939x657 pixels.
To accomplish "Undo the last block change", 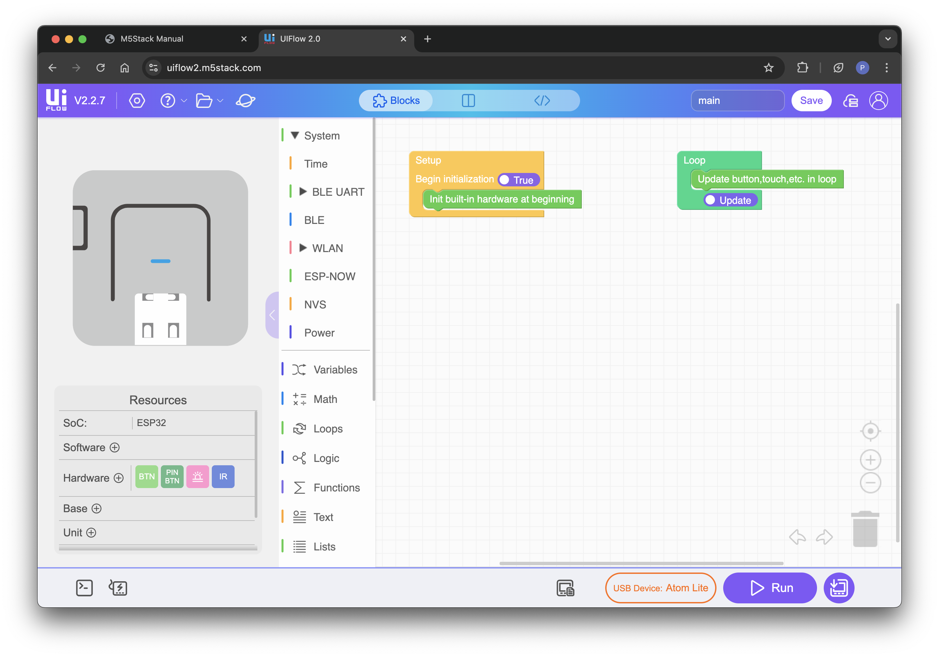I will click(x=798, y=537).
